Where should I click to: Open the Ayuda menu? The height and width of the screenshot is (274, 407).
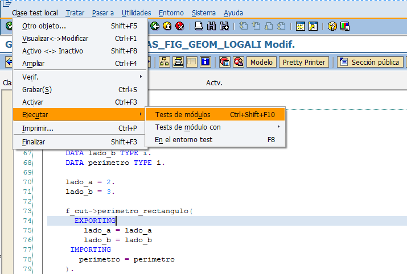pyautogui.click(x=233, y=13)
